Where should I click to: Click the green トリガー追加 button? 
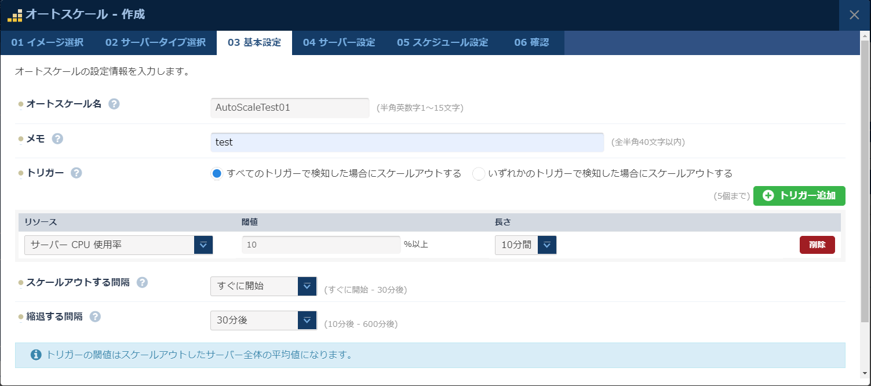[x=799, y=196]
